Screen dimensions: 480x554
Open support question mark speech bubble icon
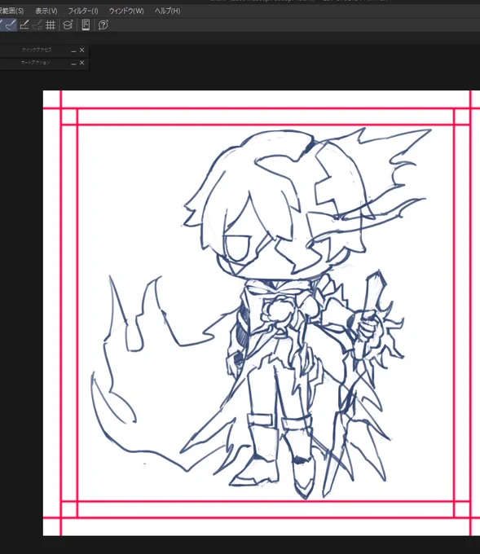103,24
